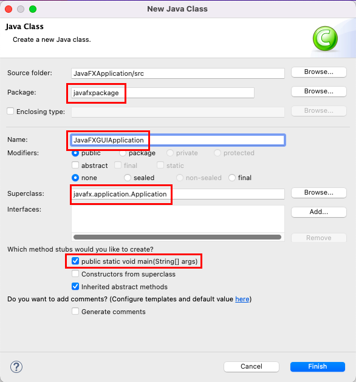Tick the Enclosing type checkbox
Image resolution: width=356 pixels, height=382 pixels.
coord(10,112)
